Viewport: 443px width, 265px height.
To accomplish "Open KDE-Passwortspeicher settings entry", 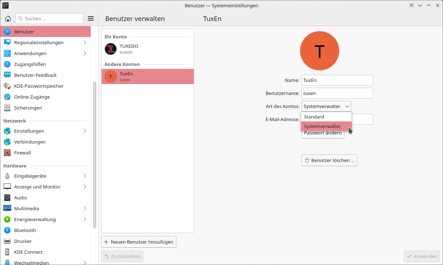I will 45,86.
